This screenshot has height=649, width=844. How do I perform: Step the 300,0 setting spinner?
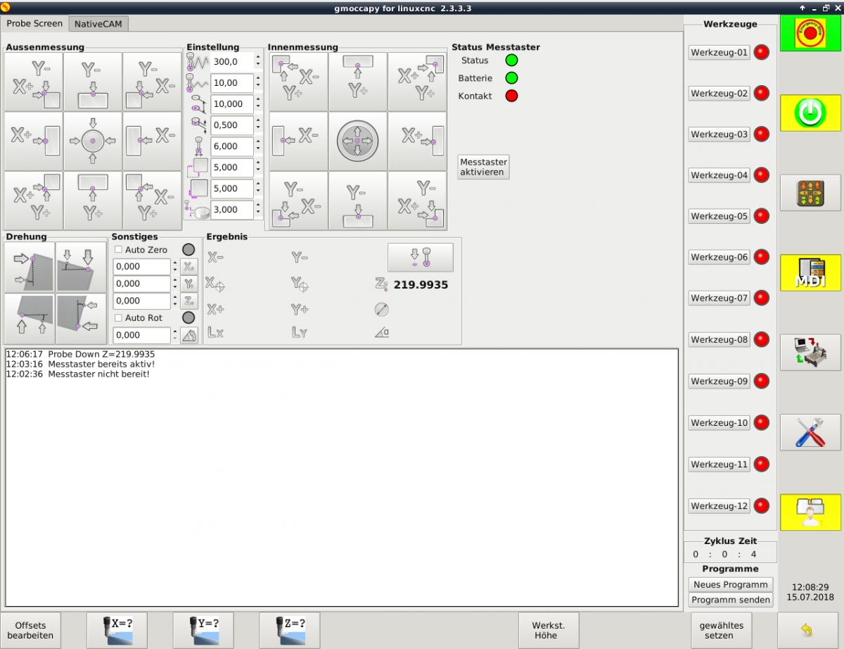point(258,61)
